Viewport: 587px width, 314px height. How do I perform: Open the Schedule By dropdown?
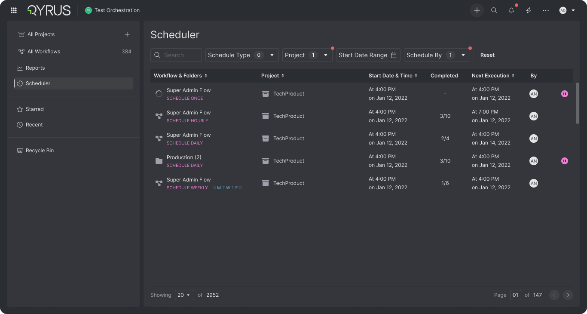click(437, 55)
